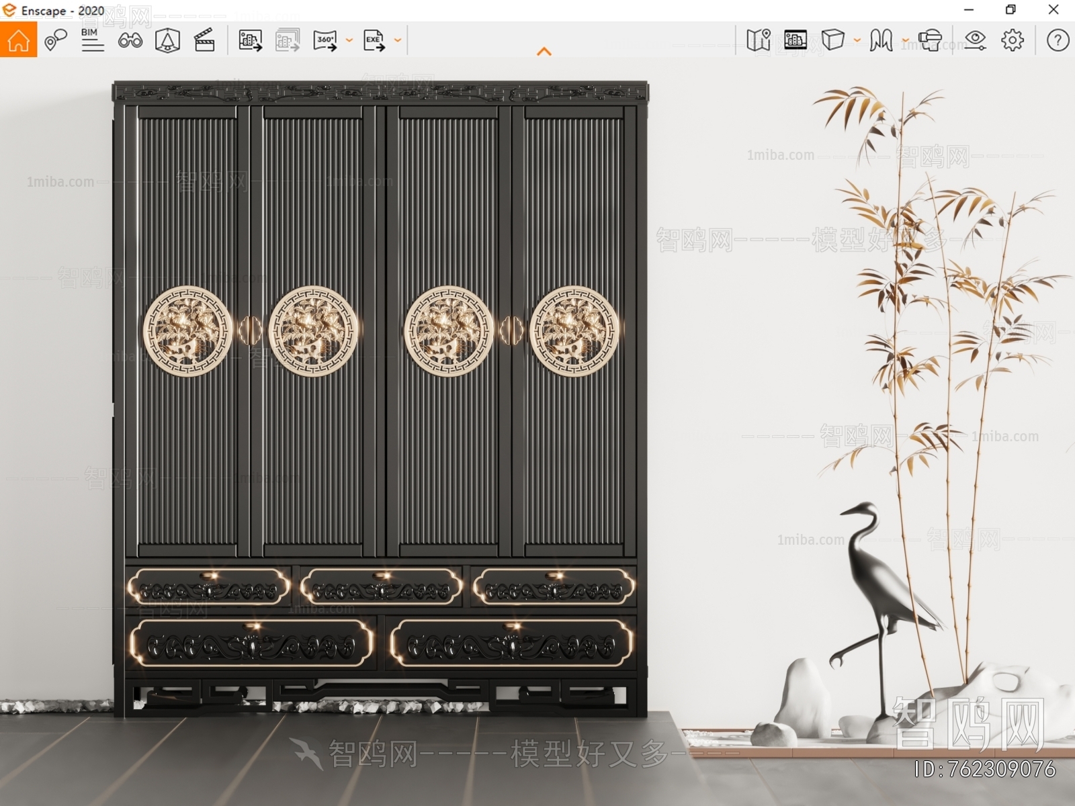Restore down the Enscape window
This screenshot has height=806, width=1075.
tap(1010, 9)
